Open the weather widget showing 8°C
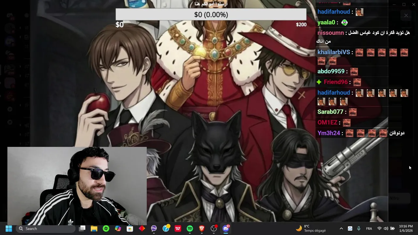This screenshot has width=418, height=235. (311, 228)
